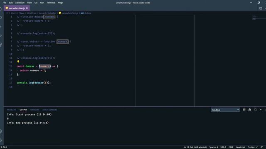The width and height of the screenshot is (266, 149).
Task: Minimize the VS Code window
Action: click(251, 3)
